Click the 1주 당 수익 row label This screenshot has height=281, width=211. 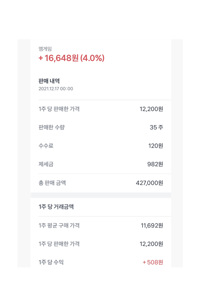click(x=51, y=262)
